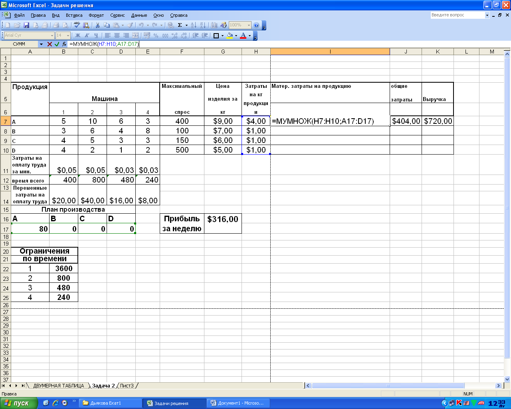
Task: Click the Open file icon
Action: click(17, 25)
